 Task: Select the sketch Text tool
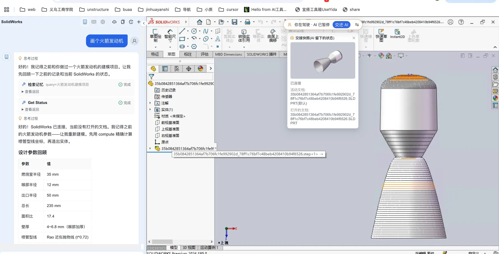point(218,39)
